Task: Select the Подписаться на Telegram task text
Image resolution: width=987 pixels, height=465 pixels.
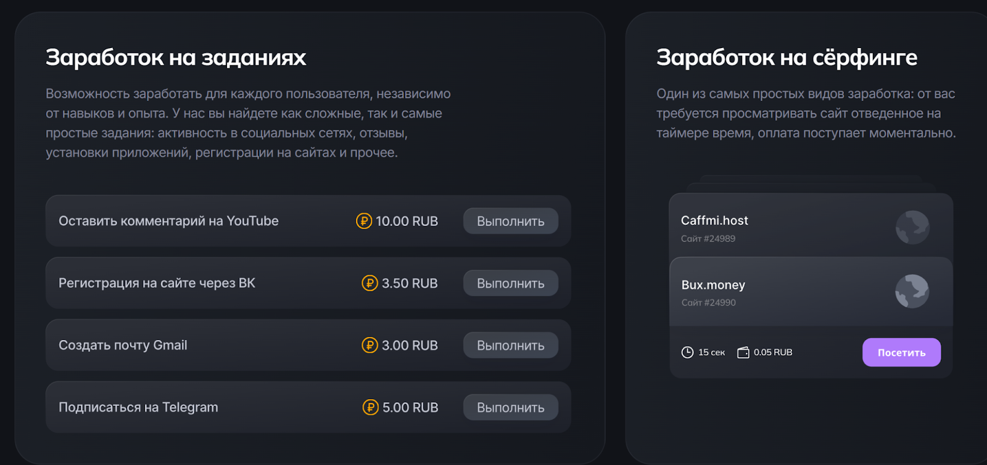Action: pos(138,408)
